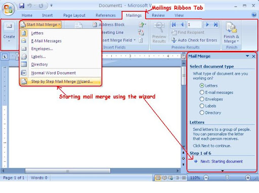Click Next Page double arrow on scrollbar
259x193 pixels.
[184, 164]
